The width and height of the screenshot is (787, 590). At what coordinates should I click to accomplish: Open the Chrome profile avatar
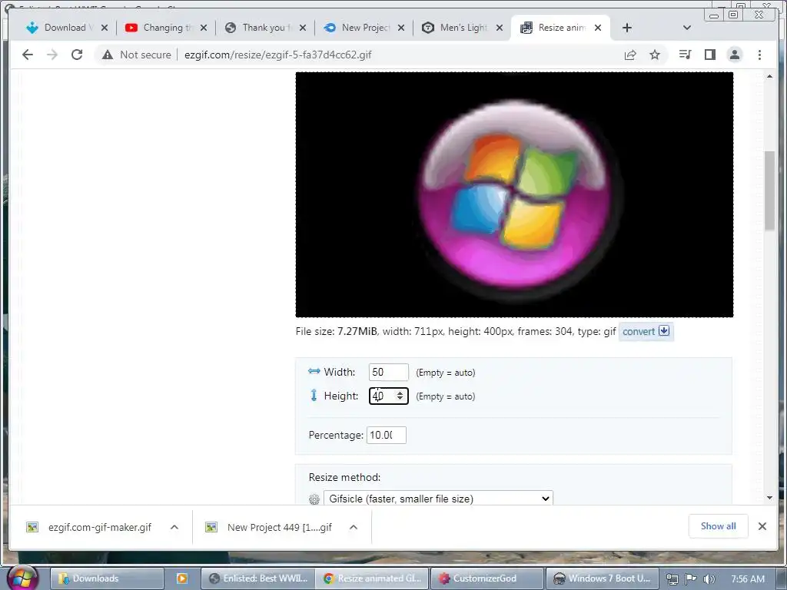pyautogui.click(x=735, y=55)
